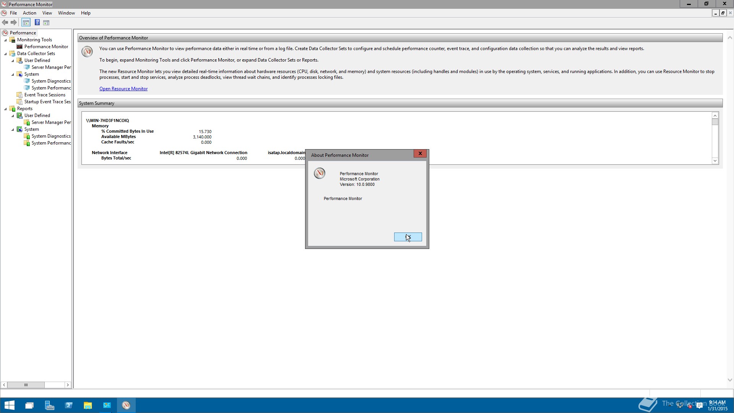Click the Monitoring Tools folder icon

click(x=12, y=40)
